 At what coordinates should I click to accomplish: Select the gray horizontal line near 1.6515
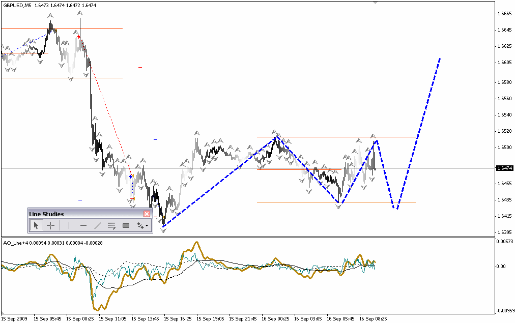pyautogui.click(x=316, y=137)
